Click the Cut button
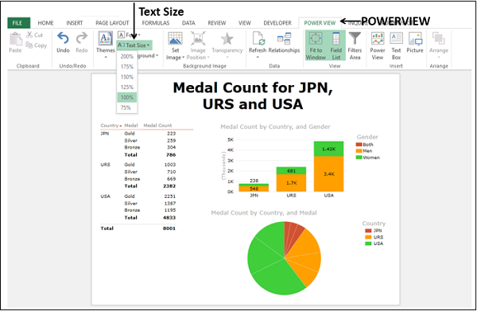 [x=34, y=35]
